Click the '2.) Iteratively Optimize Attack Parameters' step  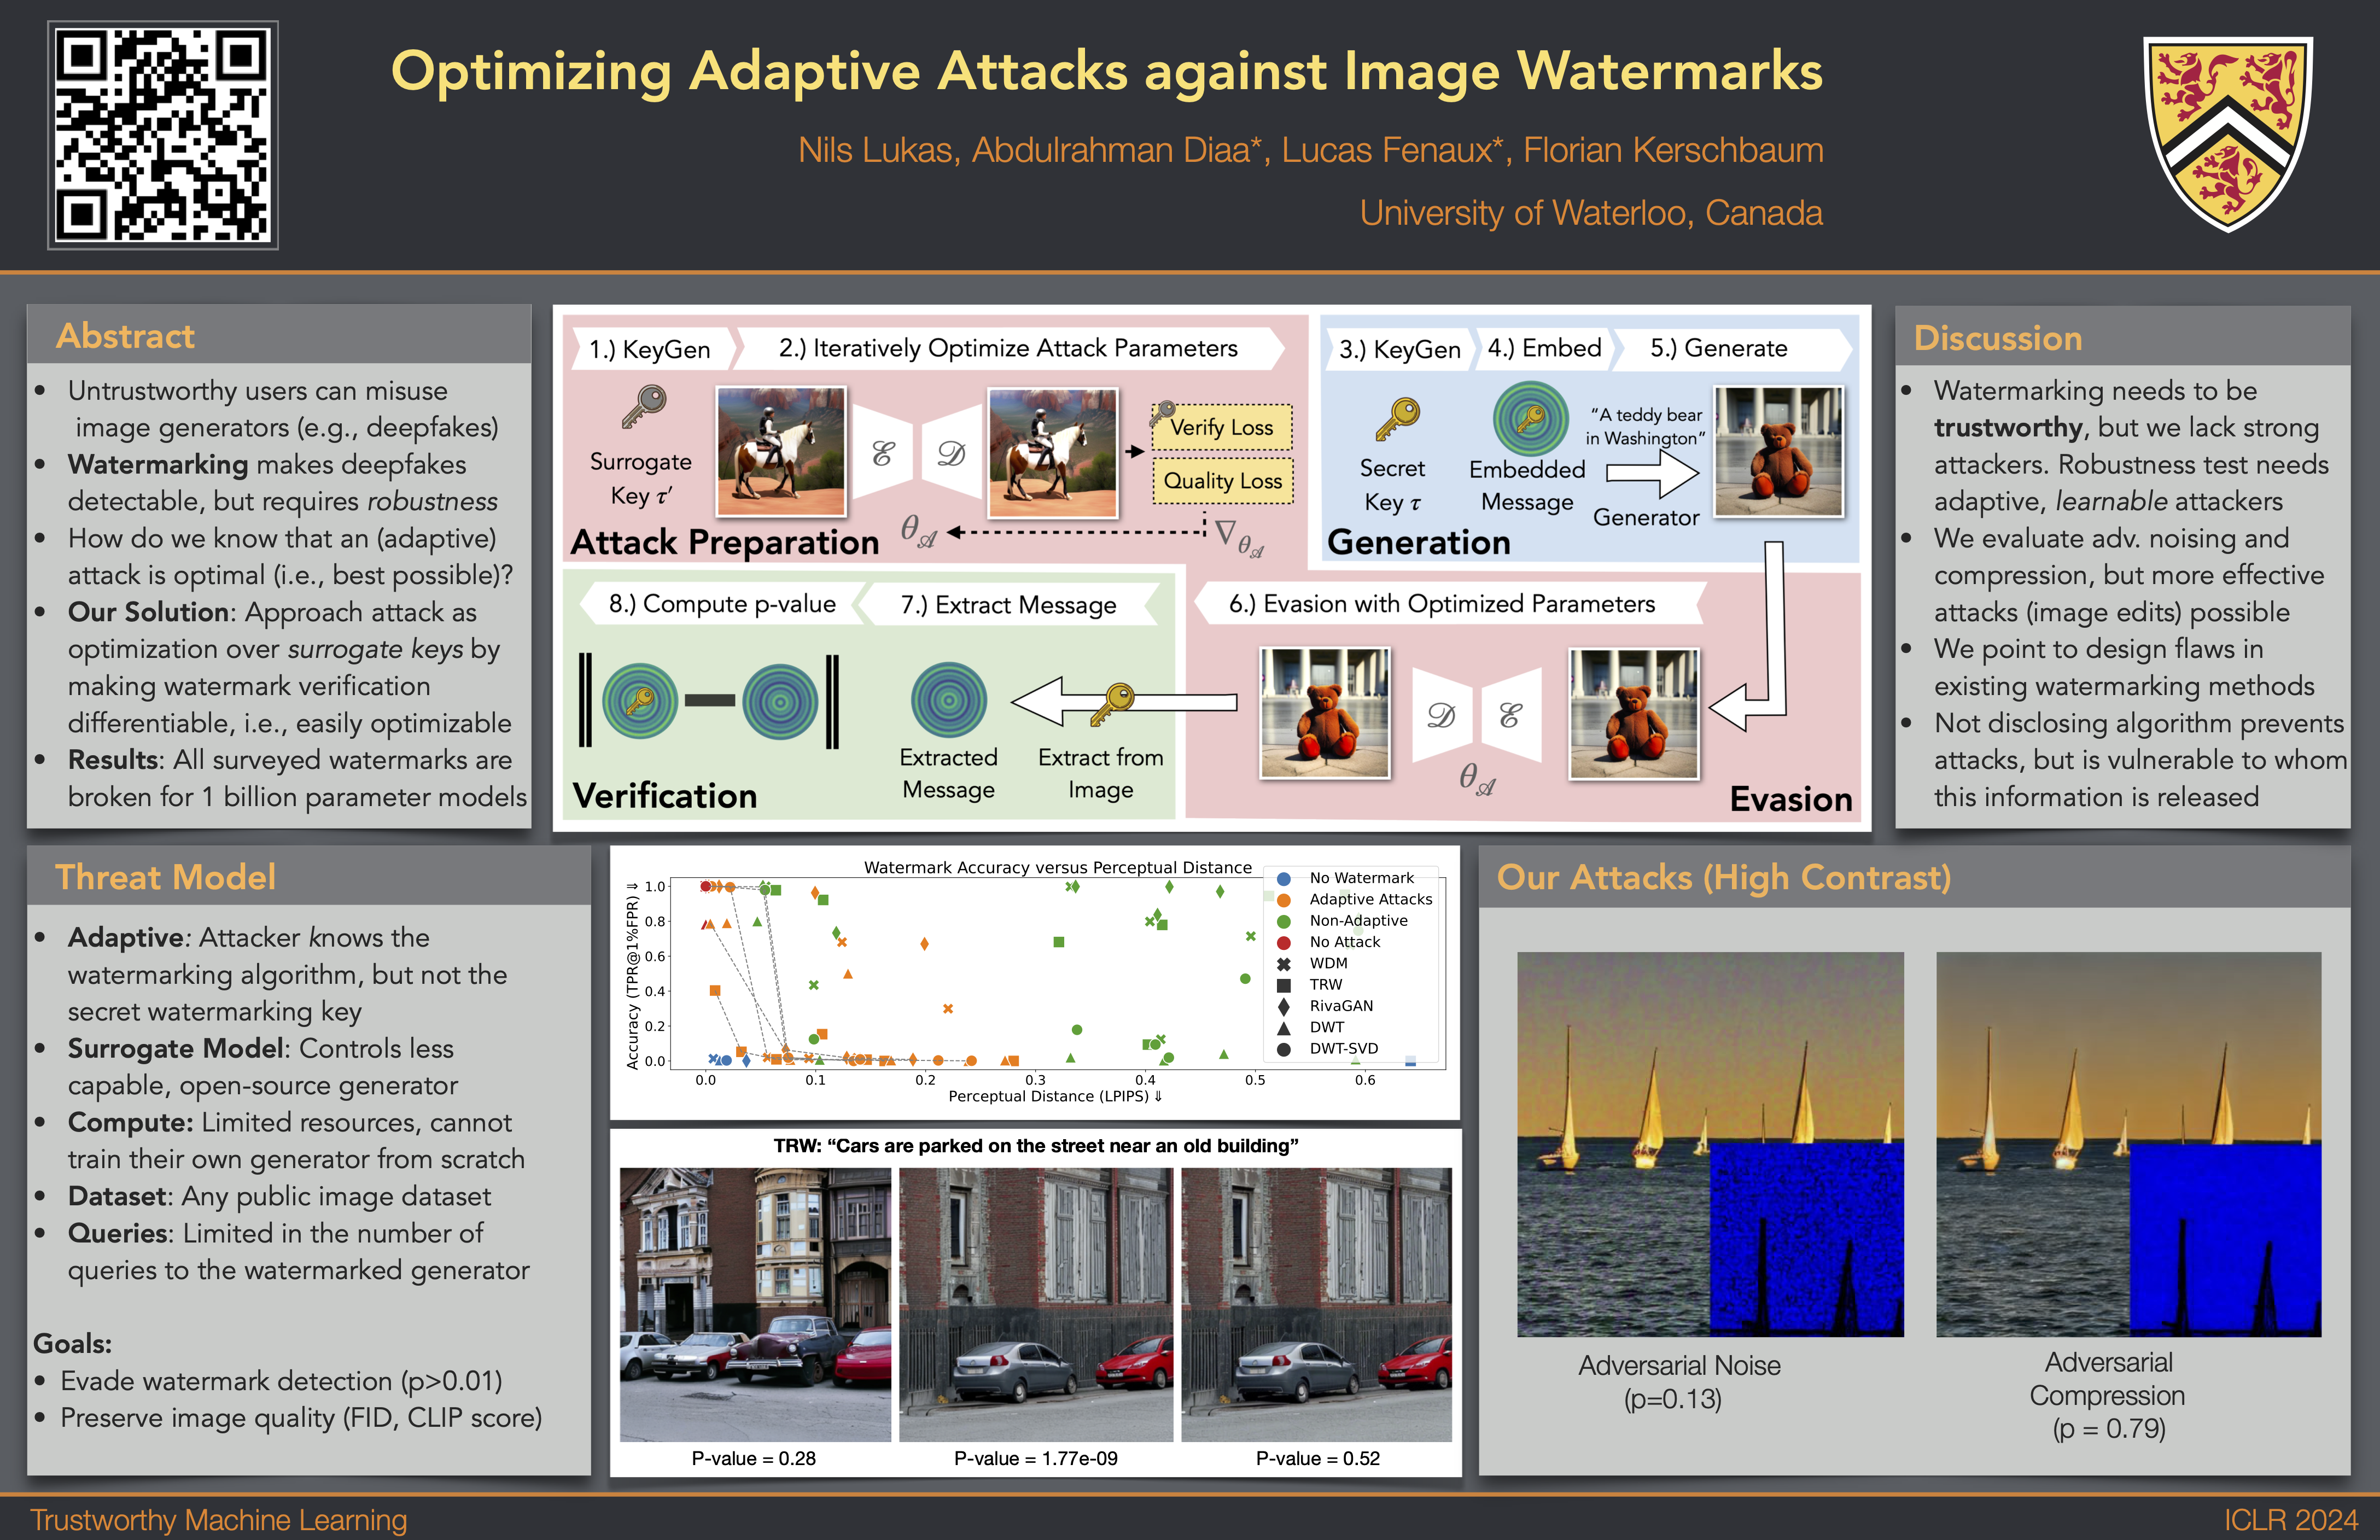pyautogui.click(x=1007, y=348)
